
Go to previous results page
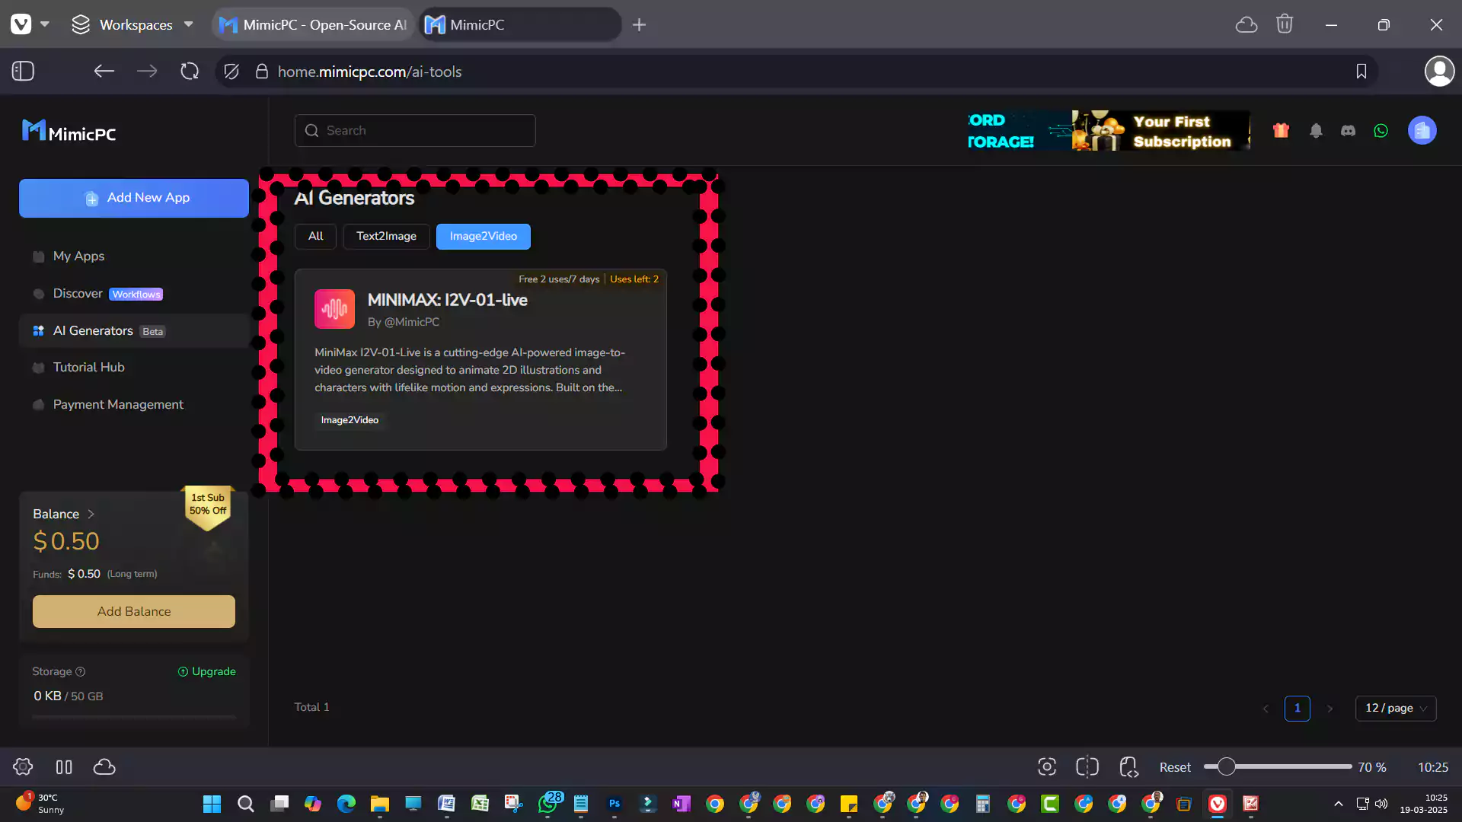[x=1266, y=709]
